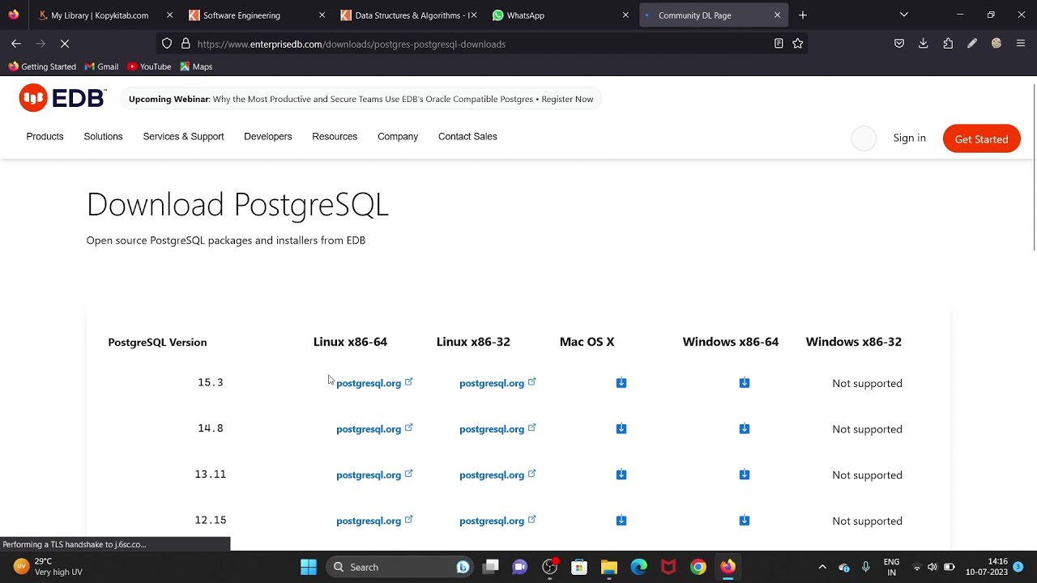Open the Upcoming Webinar banner
Screen dimensions: 1037x583
361,99
